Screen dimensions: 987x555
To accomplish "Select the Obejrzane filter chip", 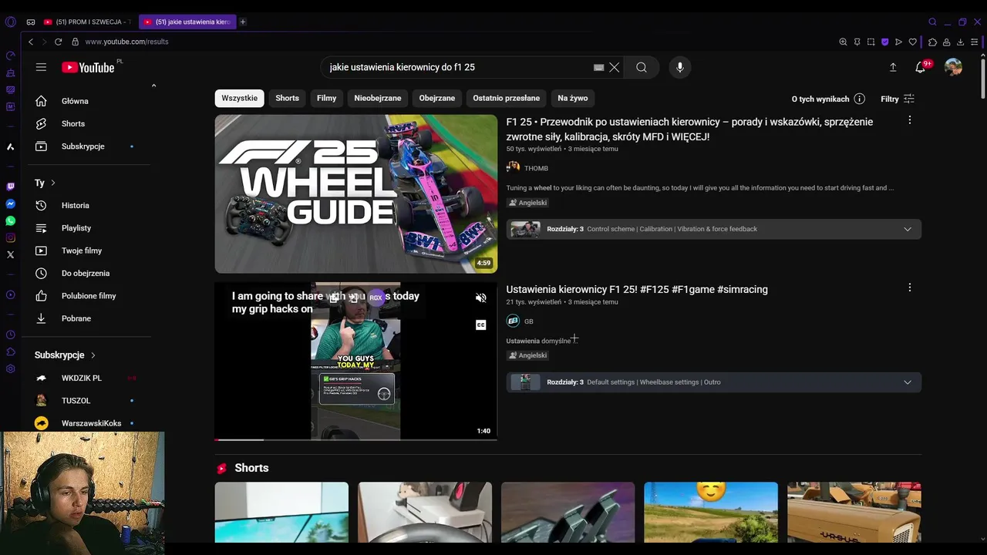I will pos(437,98).
